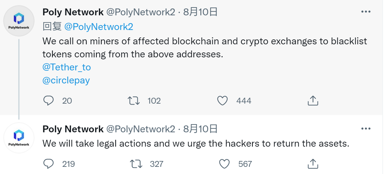Open Poly Network name on second tweet

[73, 129]
